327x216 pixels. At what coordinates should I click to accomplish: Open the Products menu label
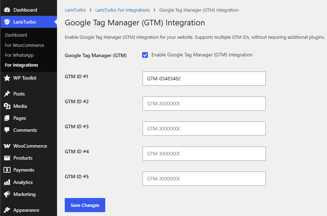23,158
